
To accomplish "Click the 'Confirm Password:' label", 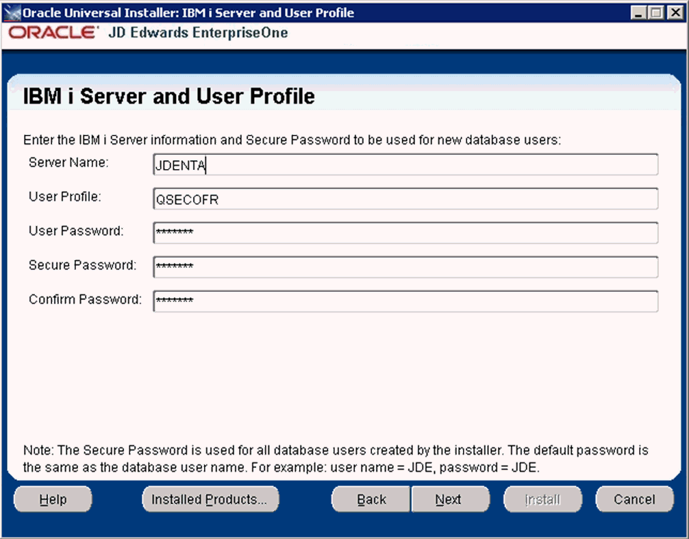I will pos(85,299).
